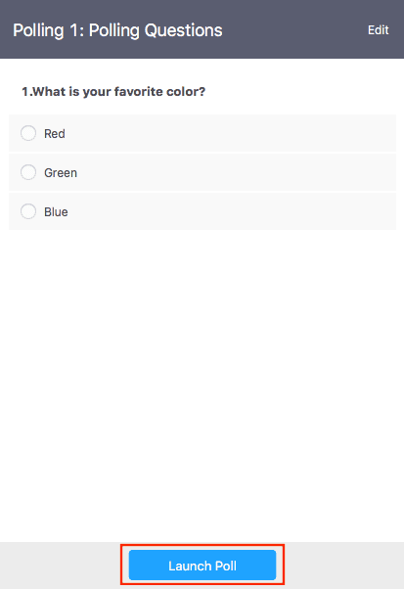Select the Red radio button
Screen dimensions: 404x589
click(28, 133)
